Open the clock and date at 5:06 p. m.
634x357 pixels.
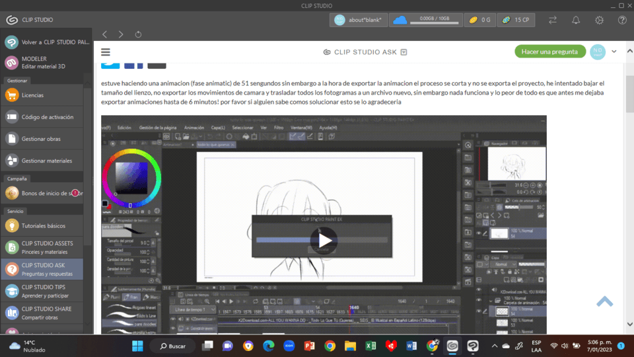point(599,346)
